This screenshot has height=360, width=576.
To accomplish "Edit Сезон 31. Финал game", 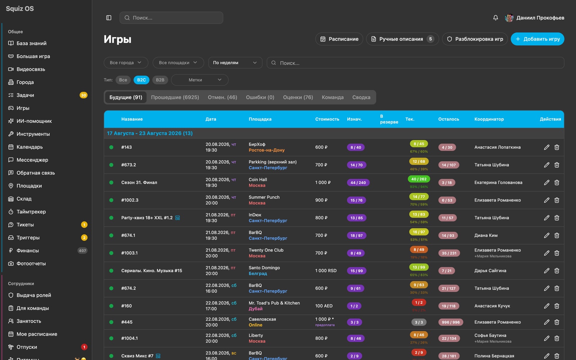I will (546, 183).
